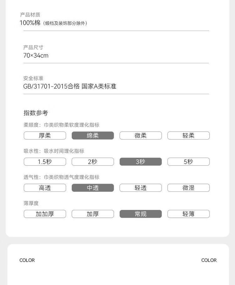The height and width of the screenshot is (285, 235).
Task: Click the highlighted 常规 thickness option
Action: [x=140, y=214]
